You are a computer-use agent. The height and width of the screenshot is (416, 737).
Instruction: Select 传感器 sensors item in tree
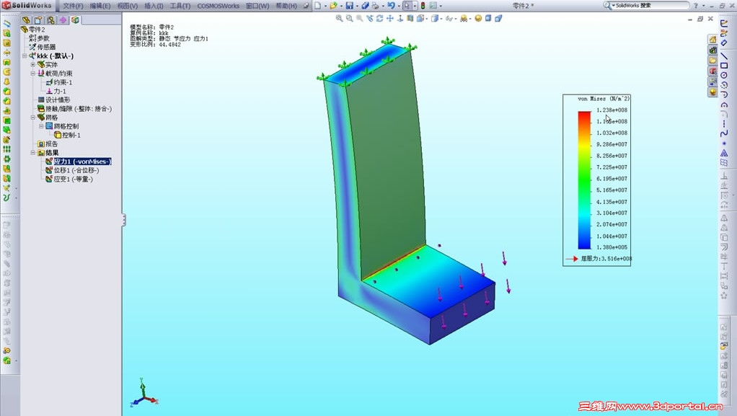tap(43, 47)
